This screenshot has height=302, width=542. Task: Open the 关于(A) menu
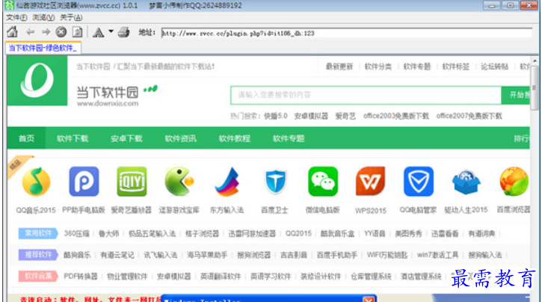[71, 17]
